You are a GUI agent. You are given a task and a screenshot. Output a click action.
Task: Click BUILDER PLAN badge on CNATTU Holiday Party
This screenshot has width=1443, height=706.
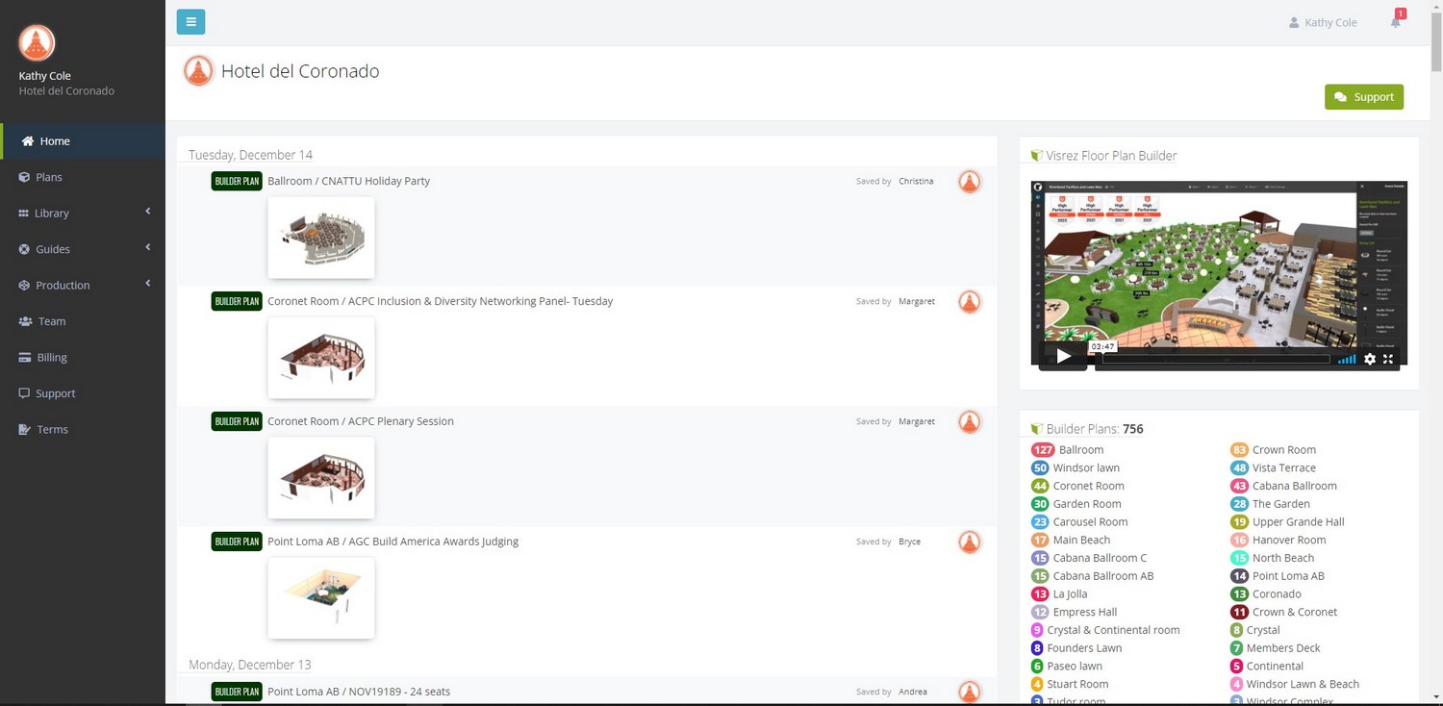click(237, 181)
